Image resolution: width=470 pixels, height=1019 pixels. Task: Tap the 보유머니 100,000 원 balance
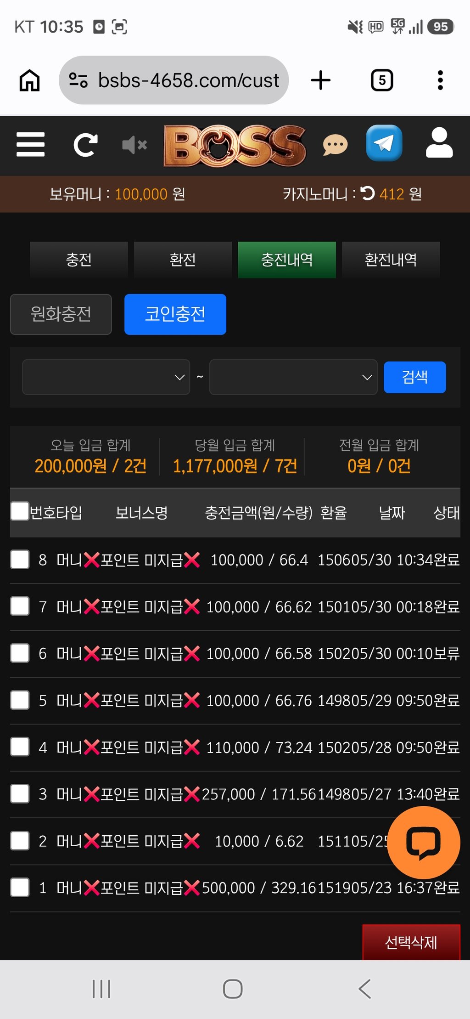click(117, 194)
